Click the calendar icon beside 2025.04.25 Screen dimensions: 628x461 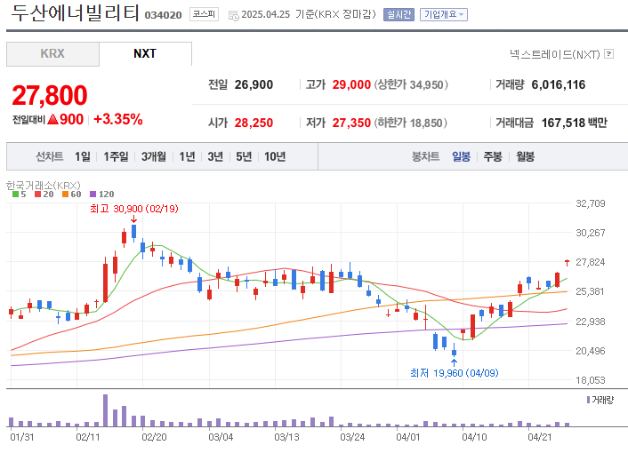click(233, 16)
